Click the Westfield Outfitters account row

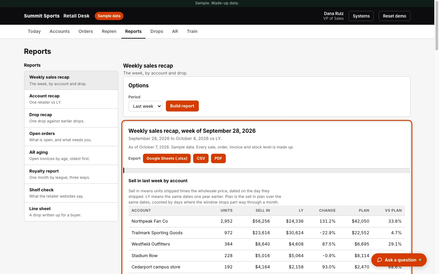(267, 244)
